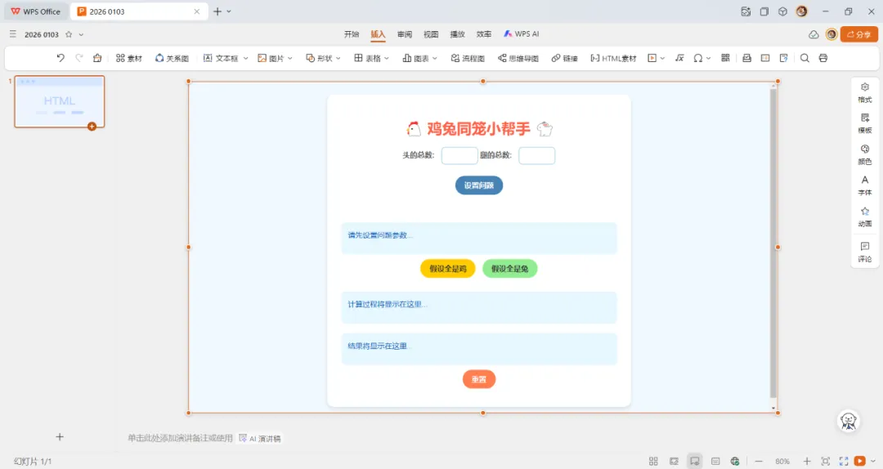This screenshot has width=883, height=469.
Task: Insert a 图表 chart
Action: [x=415, y=58]
